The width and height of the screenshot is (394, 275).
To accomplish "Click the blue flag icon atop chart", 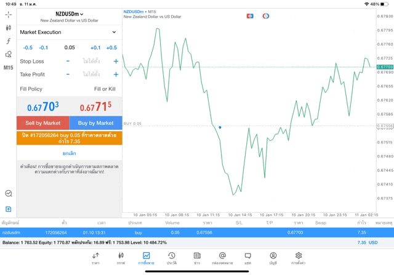I will (250, 16).
